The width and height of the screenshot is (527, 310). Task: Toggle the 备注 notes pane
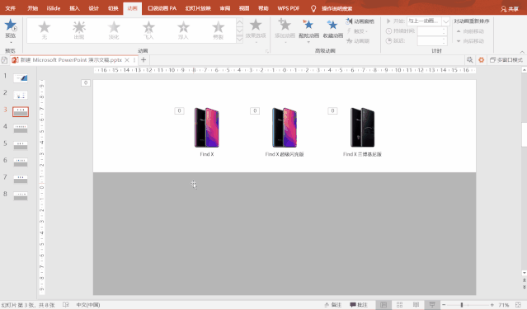pos(332,304)
